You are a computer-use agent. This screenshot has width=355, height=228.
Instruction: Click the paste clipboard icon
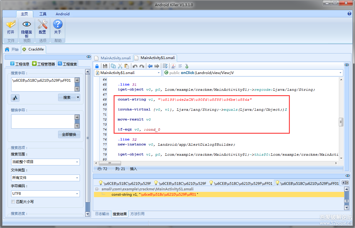(x=127, y=66)
